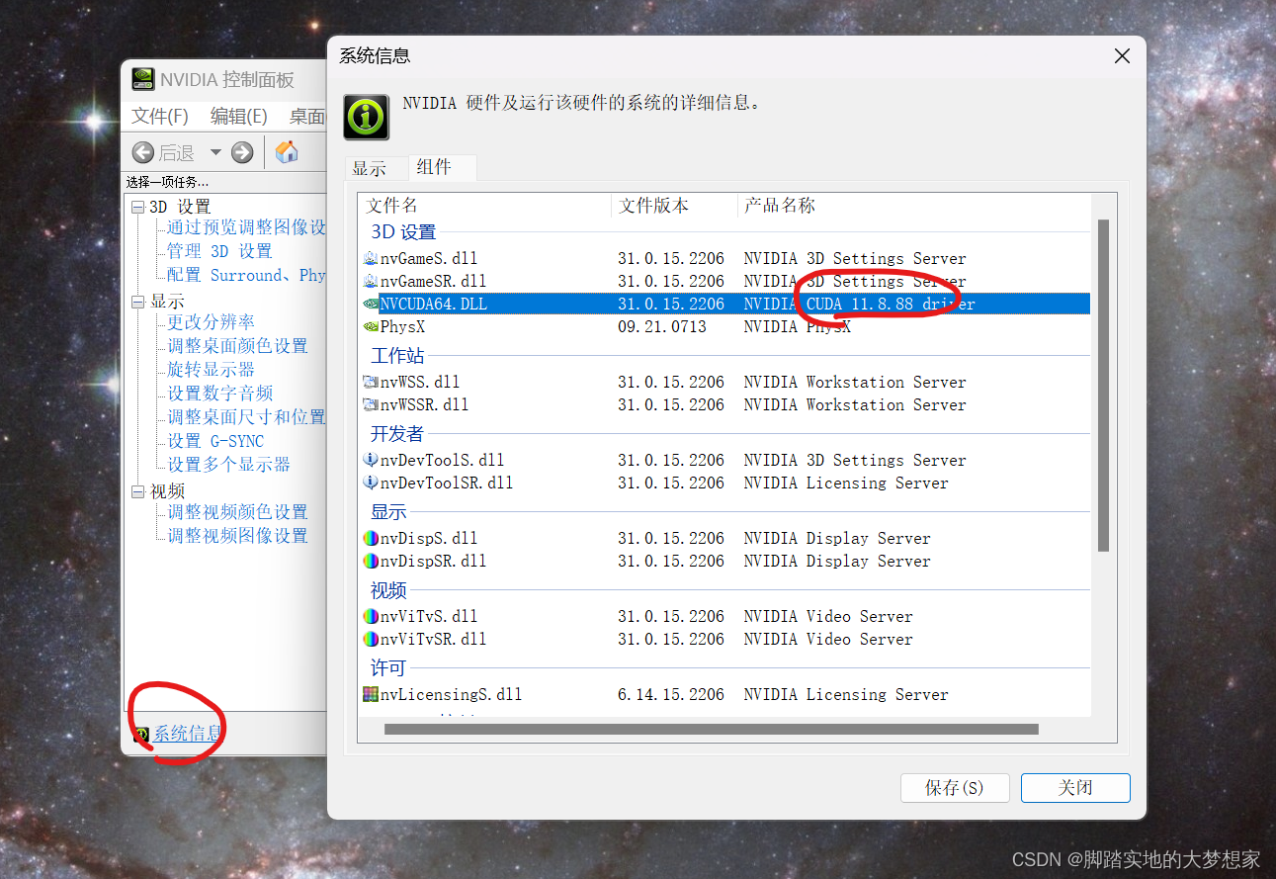This screenshot has width=1276, height=879.
Task: Open the 系统信息 link
Action: (188, 734)
